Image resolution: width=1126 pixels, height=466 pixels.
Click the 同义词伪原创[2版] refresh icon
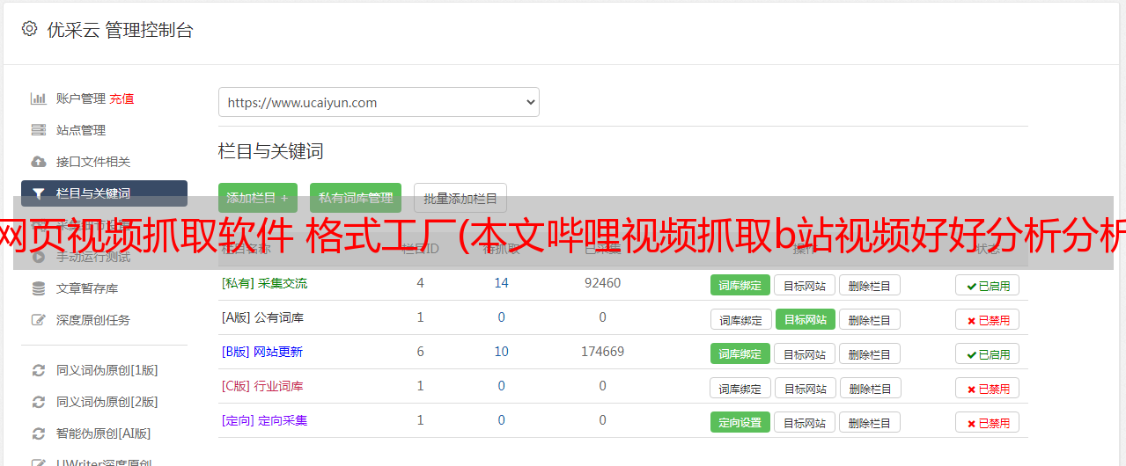pyautogui.click(x=38, y=402)
